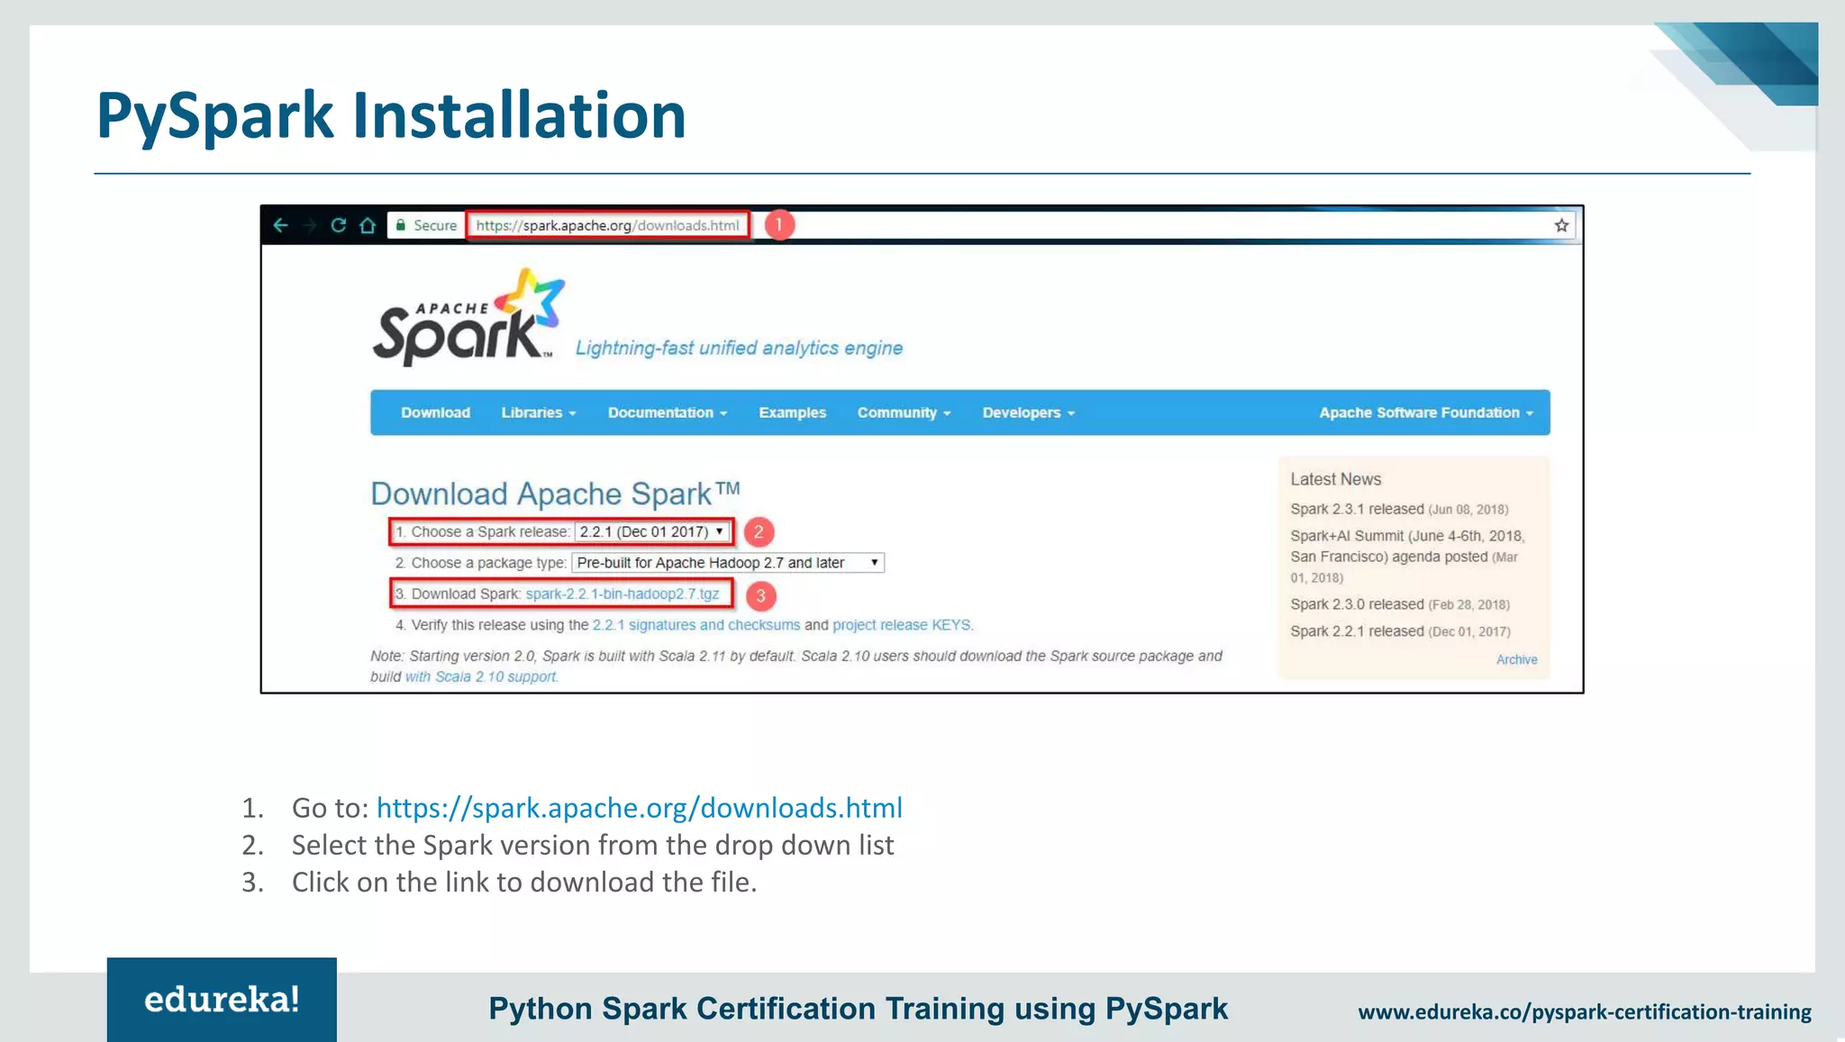This screenshot has width=1845, height=1042.
Task: Bookmark page with the star icon
Action: (1561, 225)
